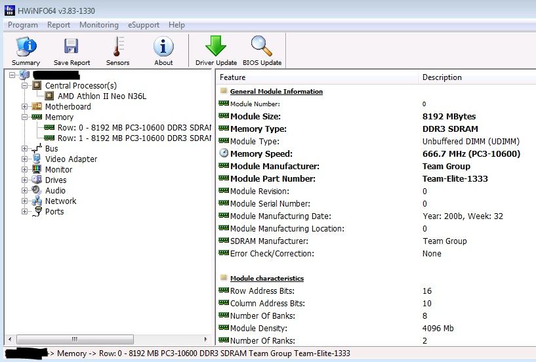Click the tree scrollbar right arrow

205,339
